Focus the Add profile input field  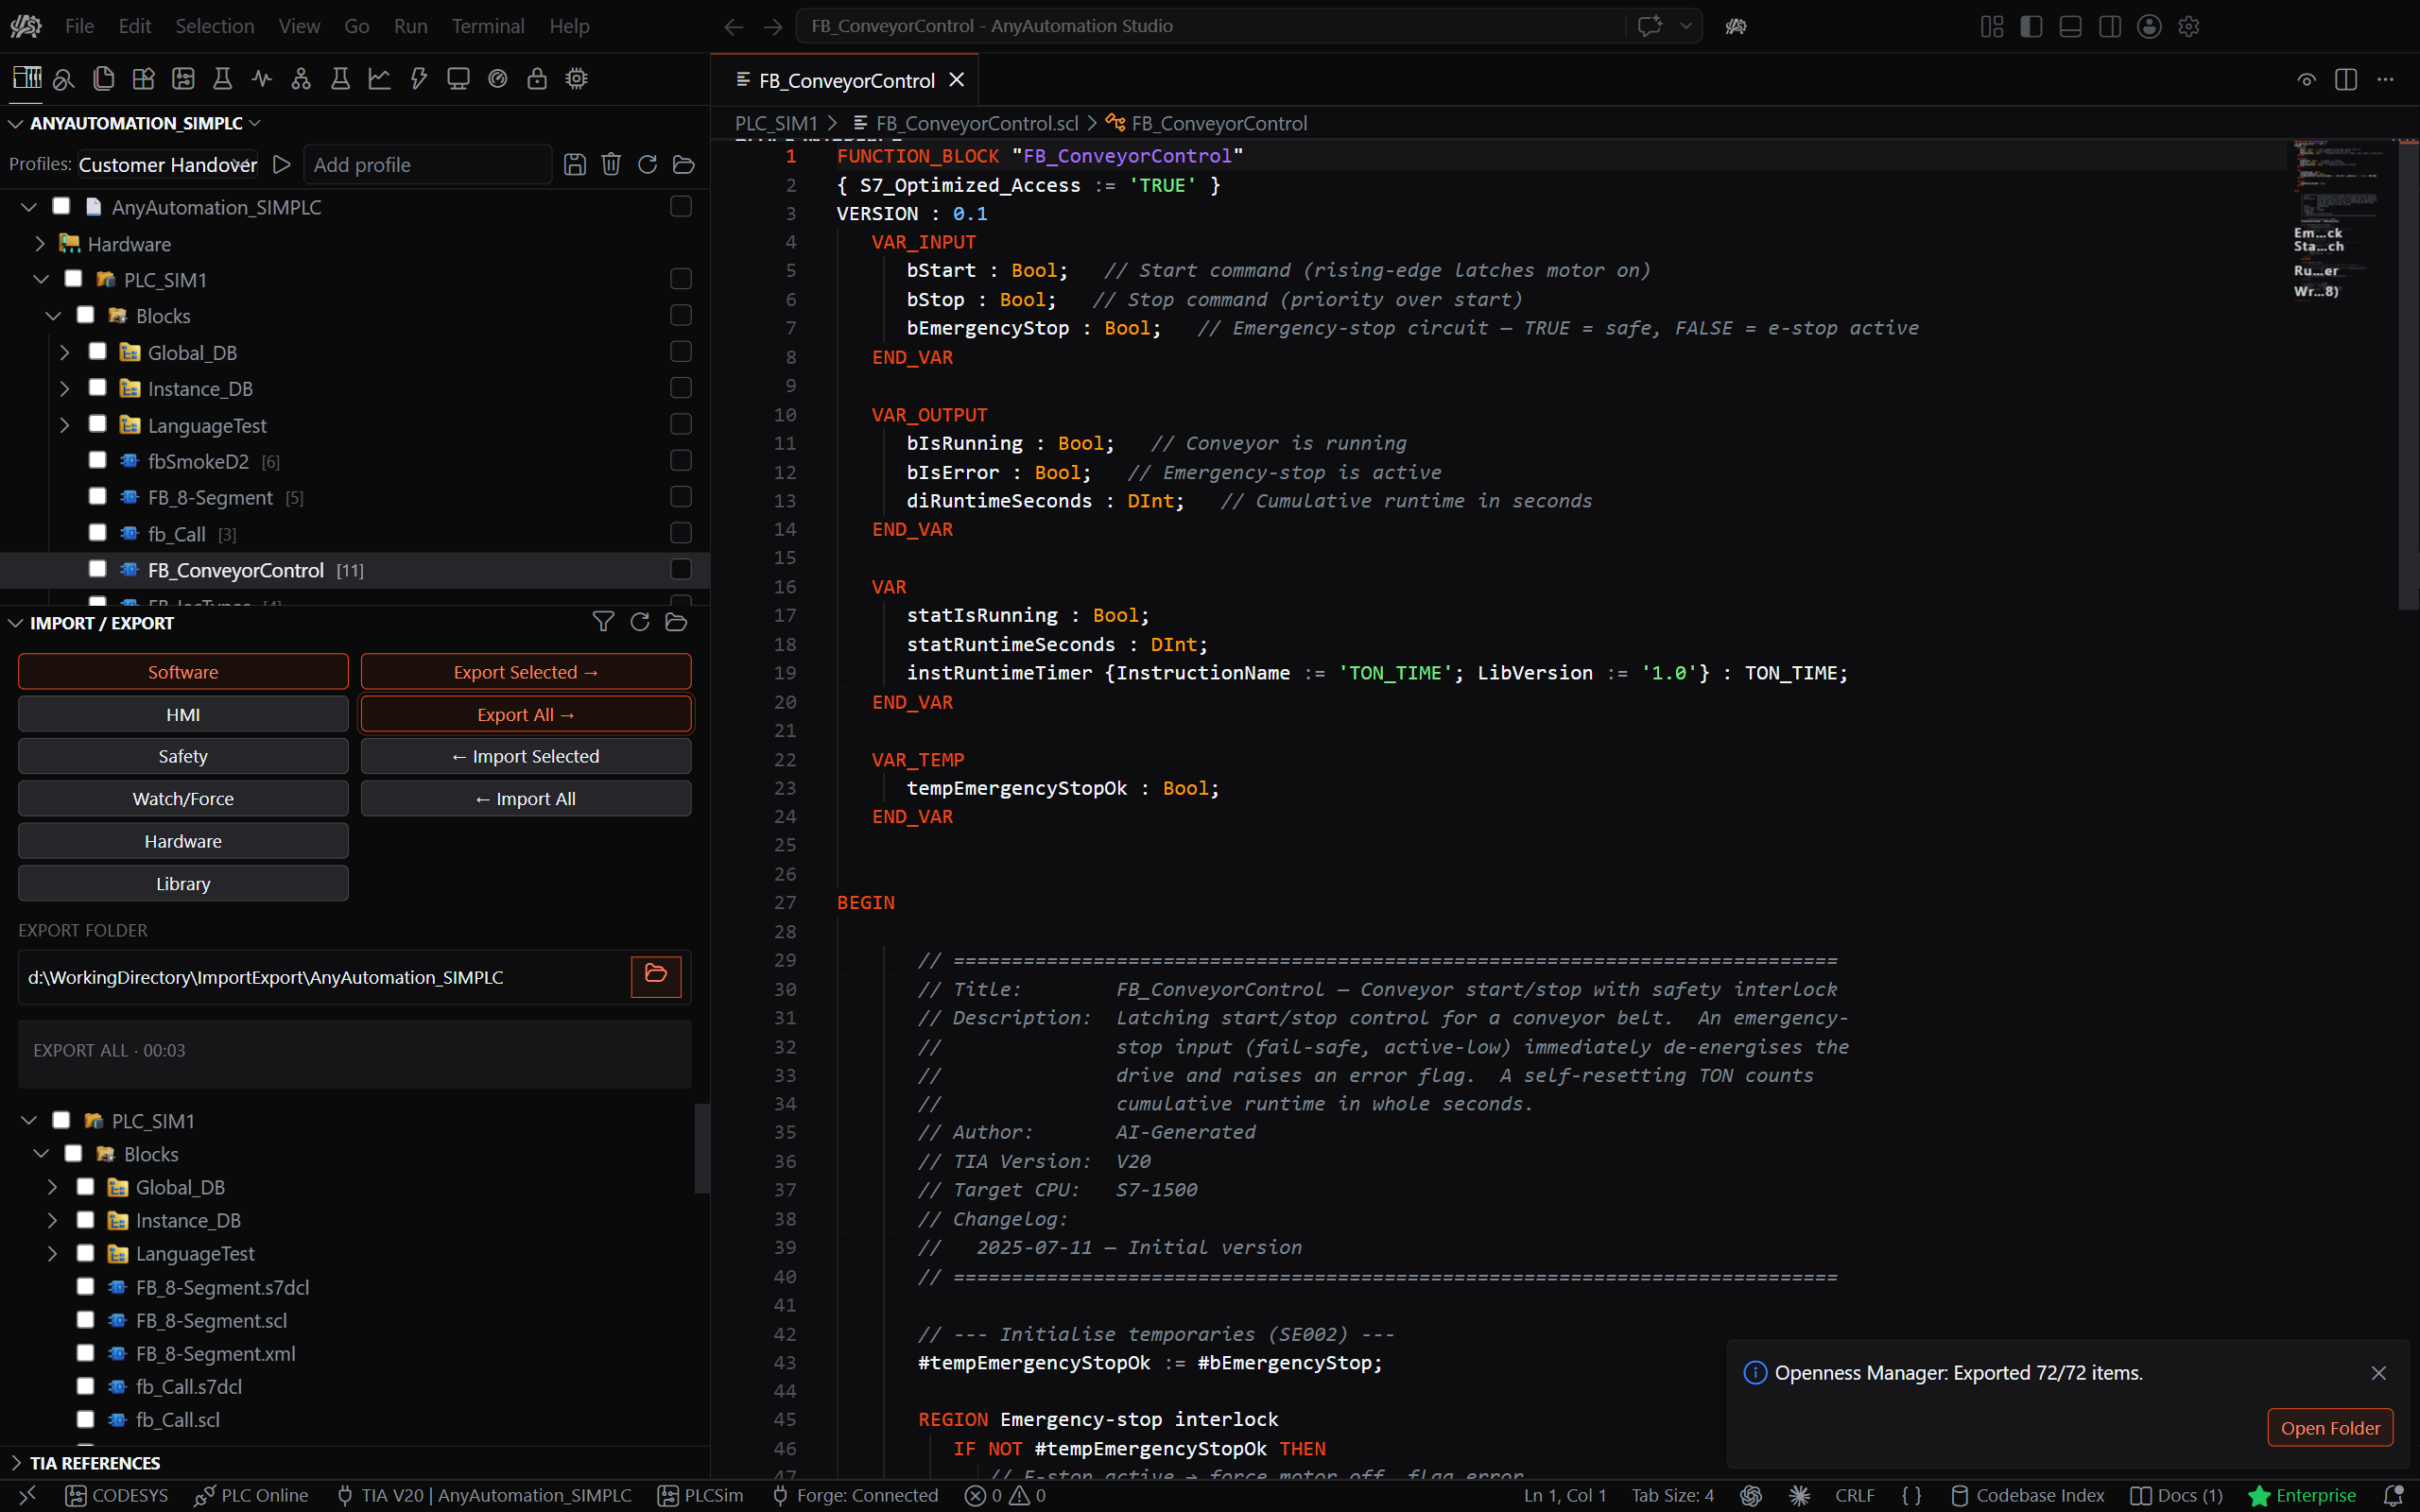click(427, 164)
